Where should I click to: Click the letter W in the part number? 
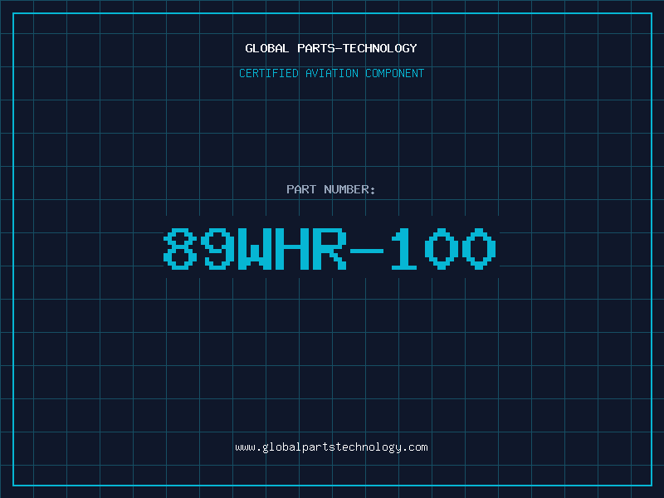pyautogui.click(x=255, y=248)
